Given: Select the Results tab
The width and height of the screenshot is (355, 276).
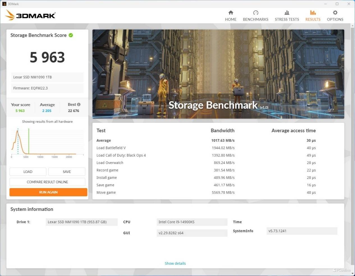Looking at the screenshot, I should (313, 16).
